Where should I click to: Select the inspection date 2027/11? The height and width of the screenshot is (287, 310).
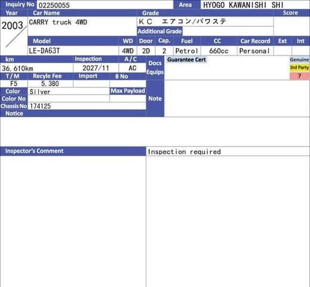coord(96,68)
